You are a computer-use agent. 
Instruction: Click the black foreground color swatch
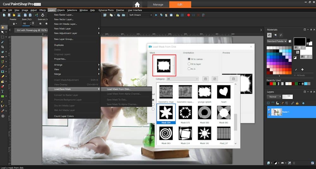click(x=299, y=41)
